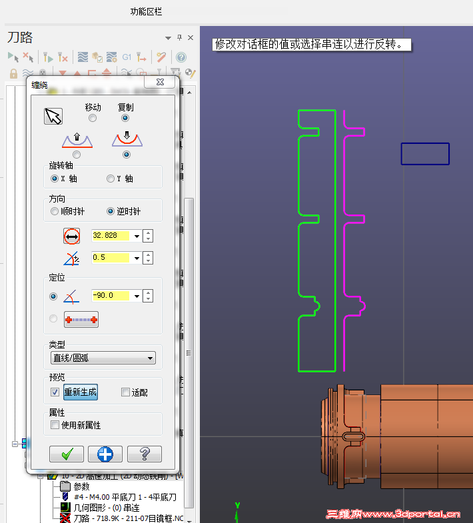Confirm with the green checkmark OK button
Viewport: 473px width, 523px height.
(67, 454)
